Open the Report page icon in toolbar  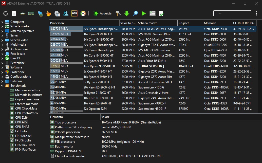pyautogui.click(x=14, y=13)
